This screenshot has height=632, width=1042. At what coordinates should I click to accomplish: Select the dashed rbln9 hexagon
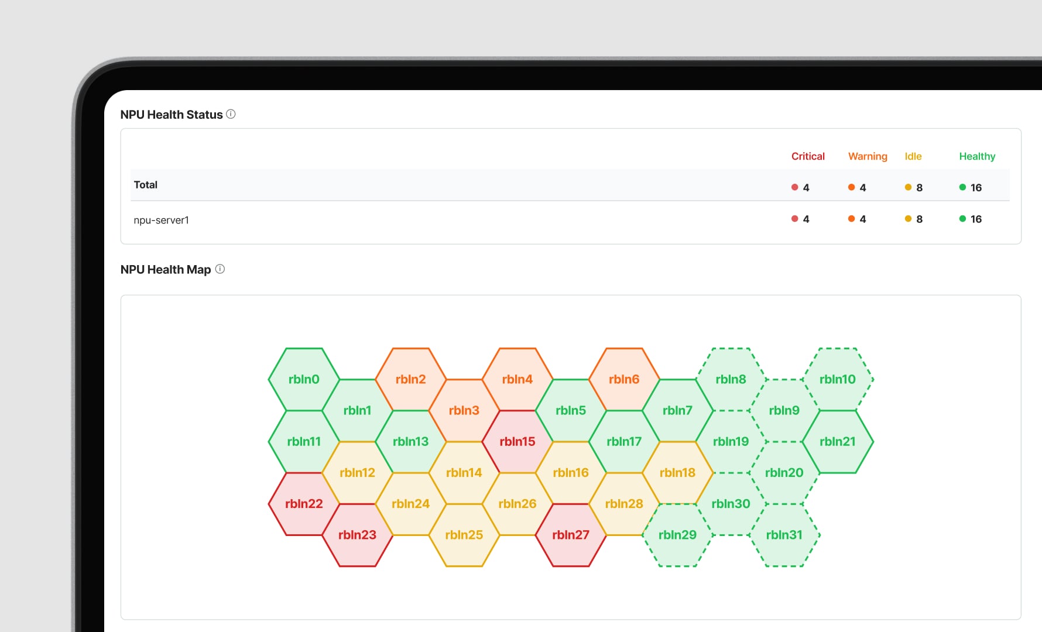point(784,410)
